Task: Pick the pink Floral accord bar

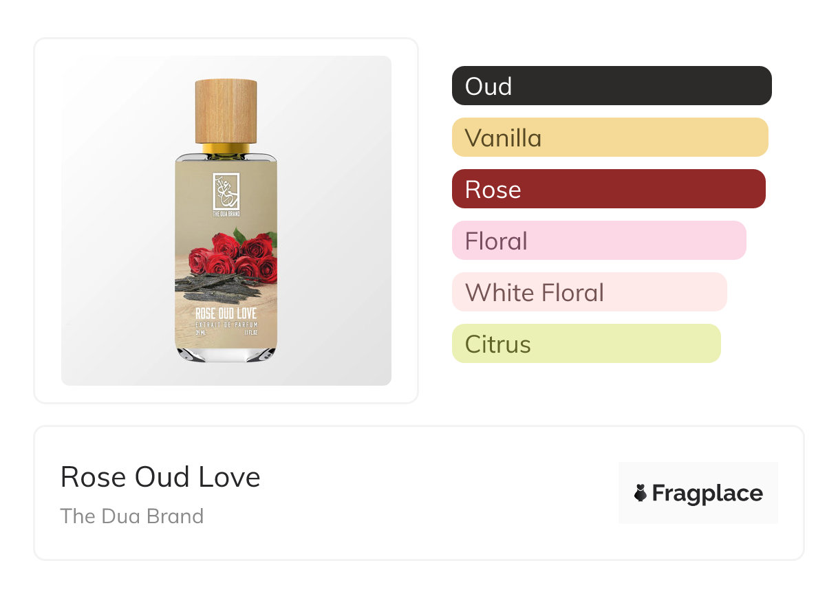Action: 599,241
